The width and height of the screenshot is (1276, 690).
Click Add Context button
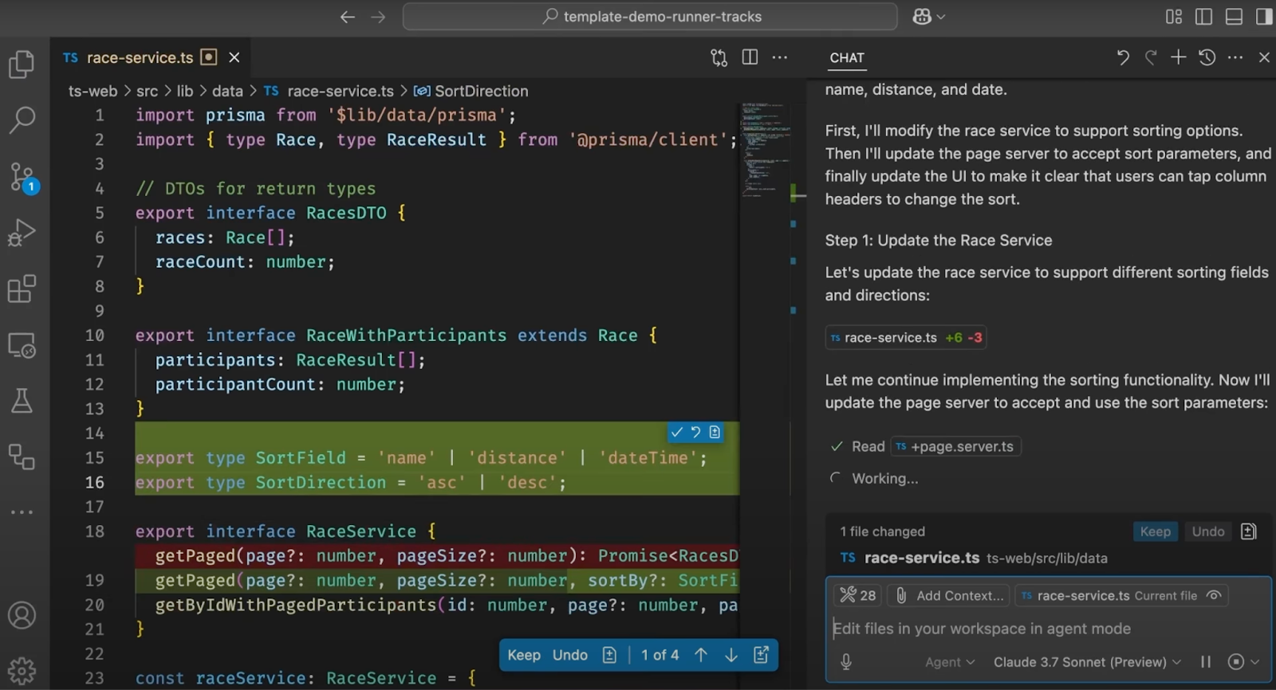point(949,595)
